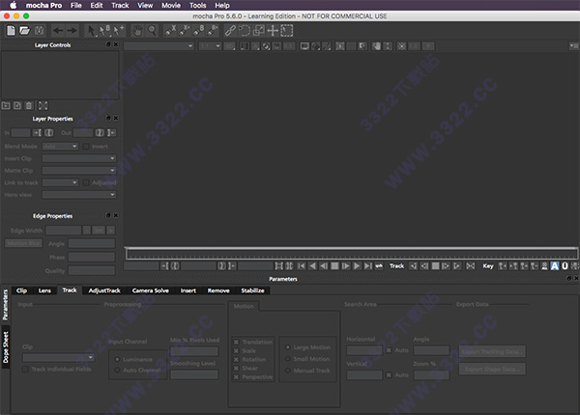
Task: Toggle Auto for Horizontal search area
Action: [389, 350]
